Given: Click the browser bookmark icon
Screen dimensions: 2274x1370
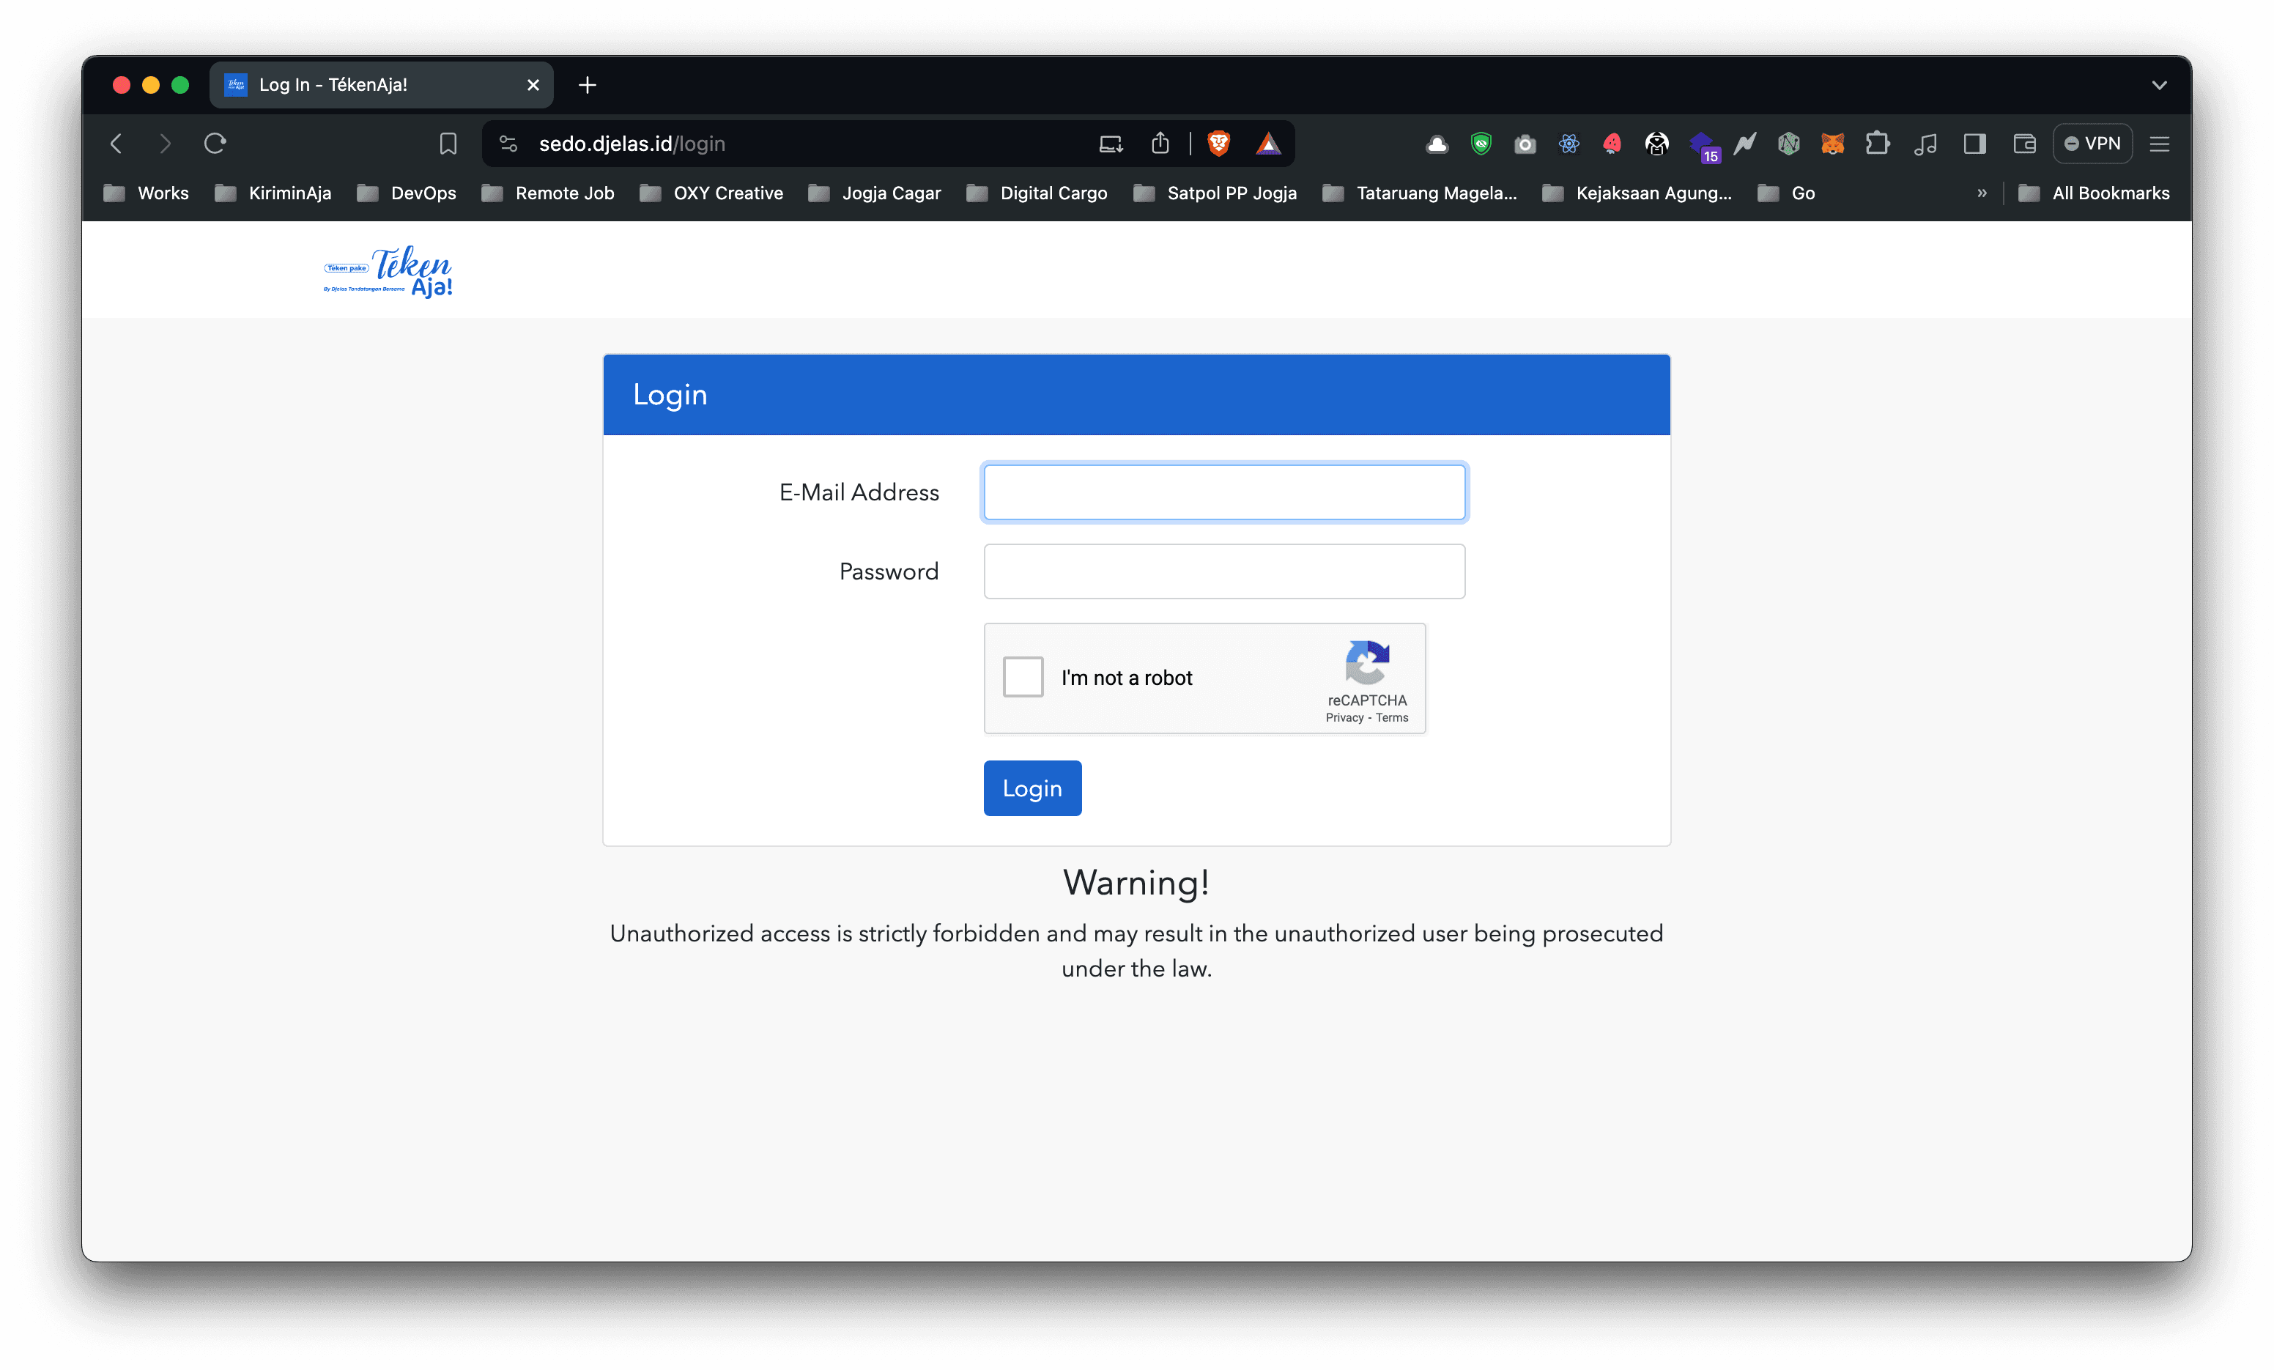Looking at the screenshot, I should click(448, 143).
